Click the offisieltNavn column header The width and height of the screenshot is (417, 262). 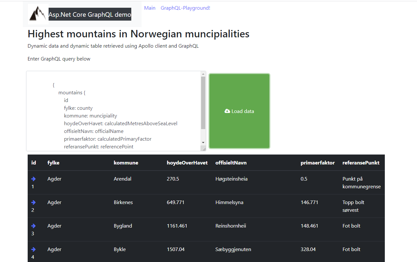(x=231, y=163)
